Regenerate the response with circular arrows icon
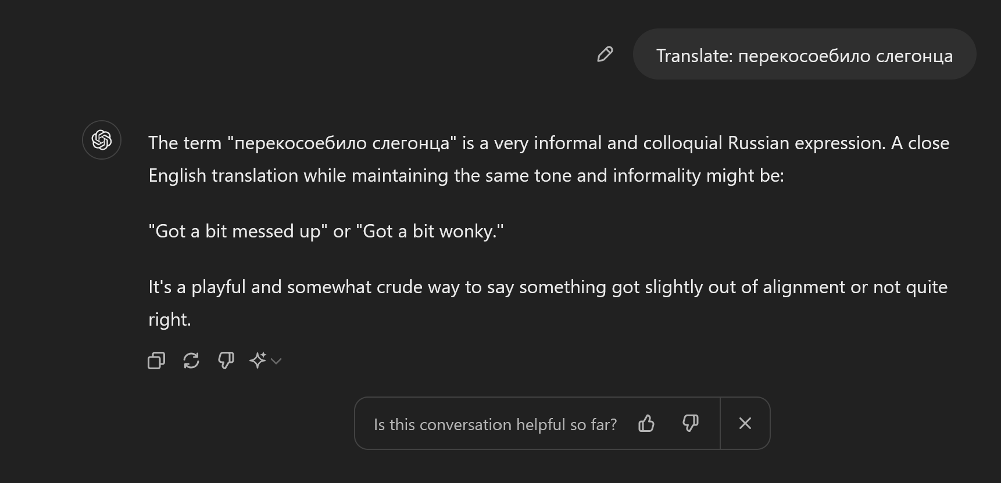Viewport: 1001px width, 483px height. tap(191, 361)
